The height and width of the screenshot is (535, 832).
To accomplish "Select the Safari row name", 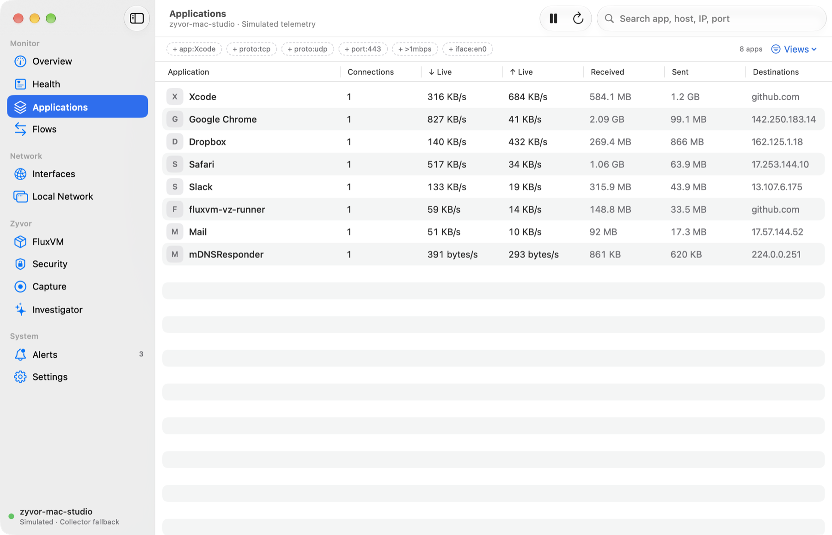I will [x=202, y=164].
